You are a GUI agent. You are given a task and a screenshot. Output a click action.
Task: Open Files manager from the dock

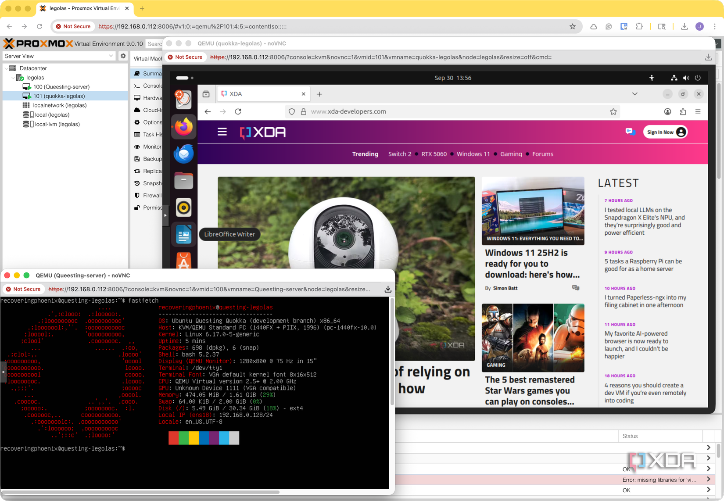(183, 181)
